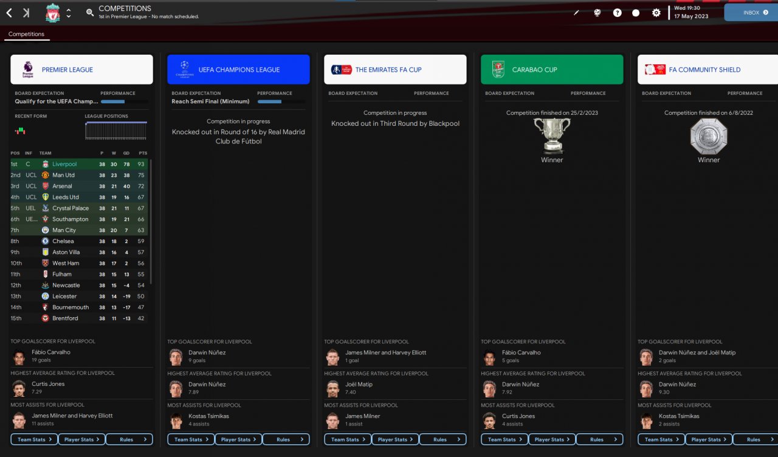778x457 pixels.
Task: Open Carabao Cup Player Stats
Action: 552,439
